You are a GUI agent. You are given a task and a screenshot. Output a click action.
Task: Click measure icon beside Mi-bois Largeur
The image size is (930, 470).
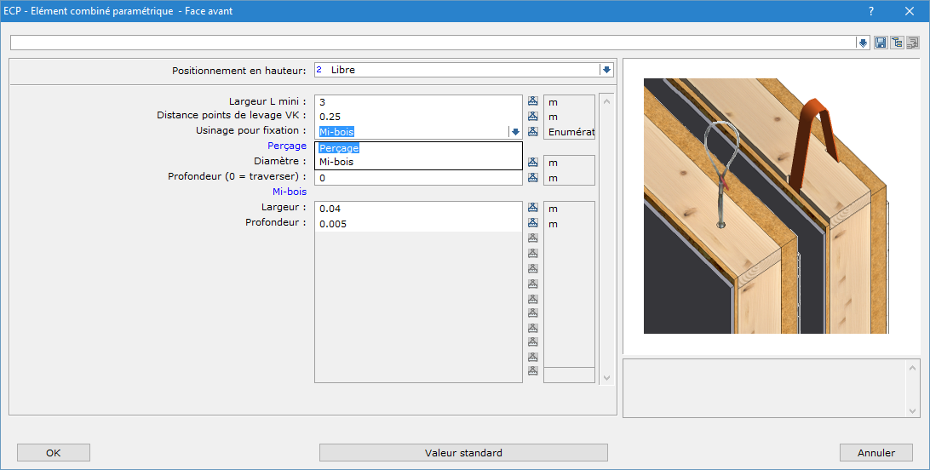(x=533, y=208)
